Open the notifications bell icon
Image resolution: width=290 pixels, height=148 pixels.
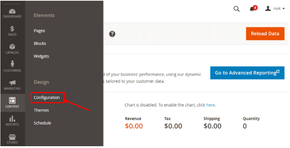(252, 9)
